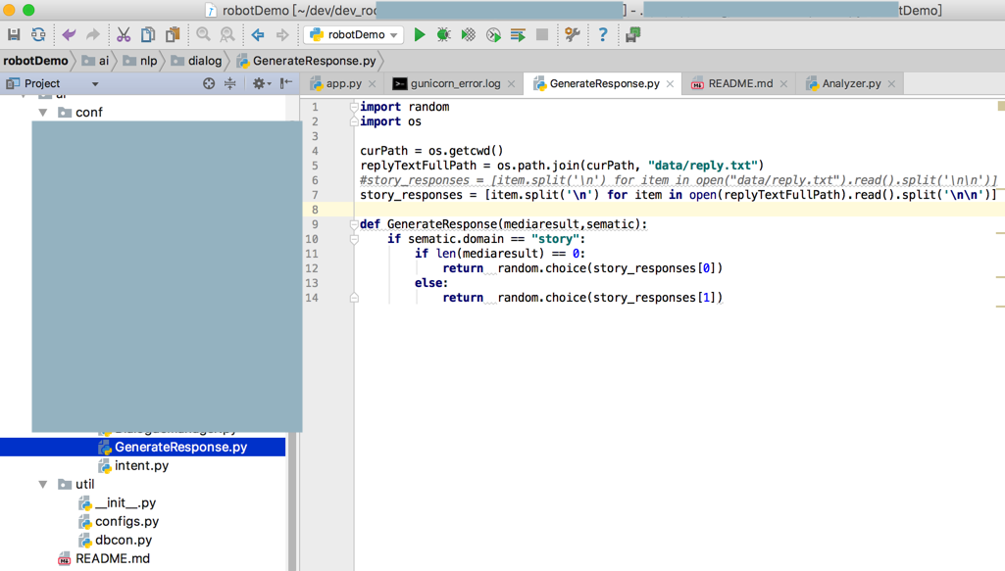Switch to the README.md tab
Viewport: 1005px width, 571px height.
[735, 83]
